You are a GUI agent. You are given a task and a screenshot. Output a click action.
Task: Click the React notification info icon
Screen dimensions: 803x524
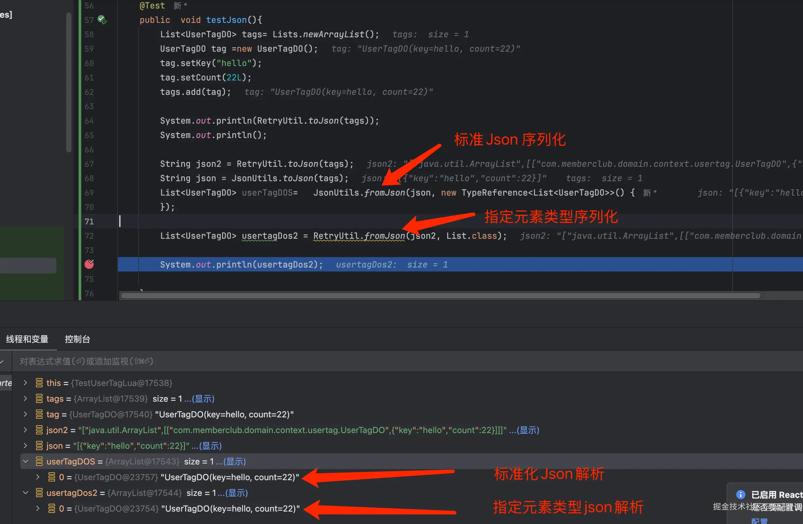pyautogui.click(x=740, y=494)
